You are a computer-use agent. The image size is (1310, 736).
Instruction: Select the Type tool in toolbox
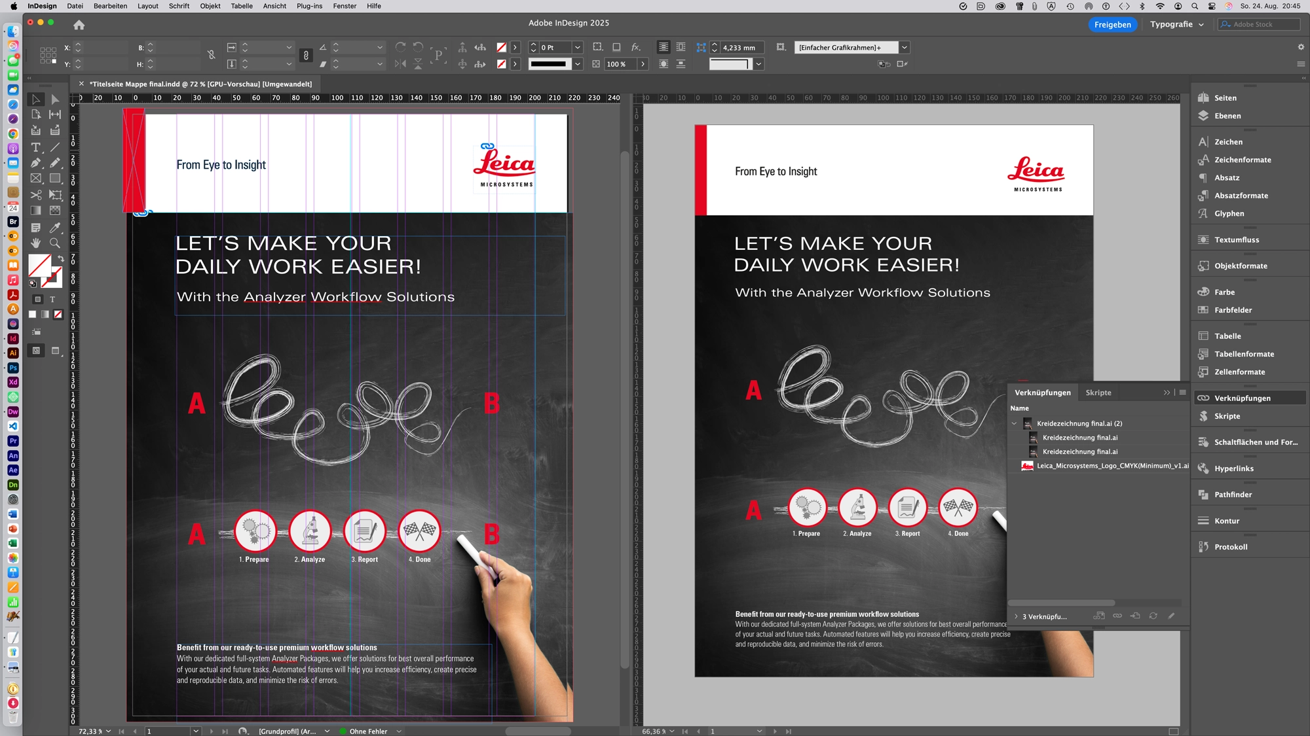36,147
